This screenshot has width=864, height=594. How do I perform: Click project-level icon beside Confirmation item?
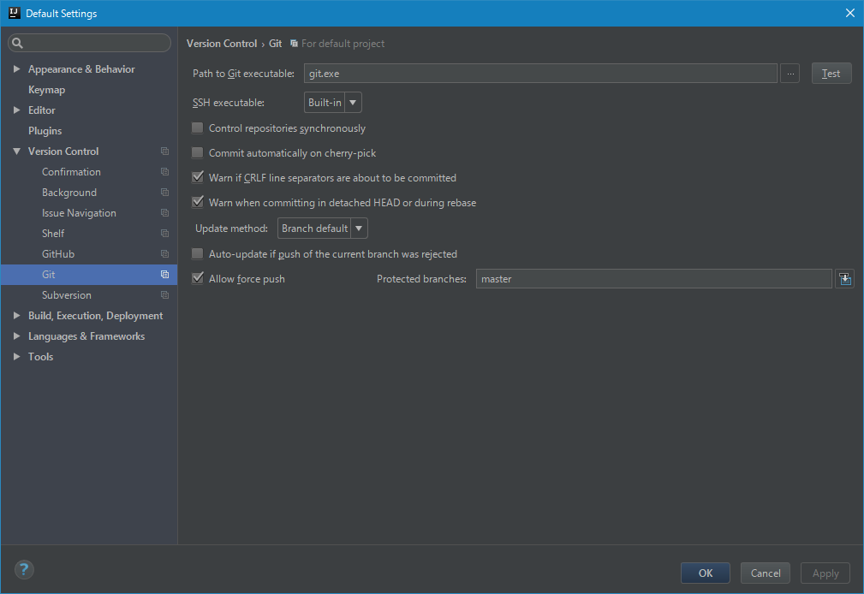164,172
